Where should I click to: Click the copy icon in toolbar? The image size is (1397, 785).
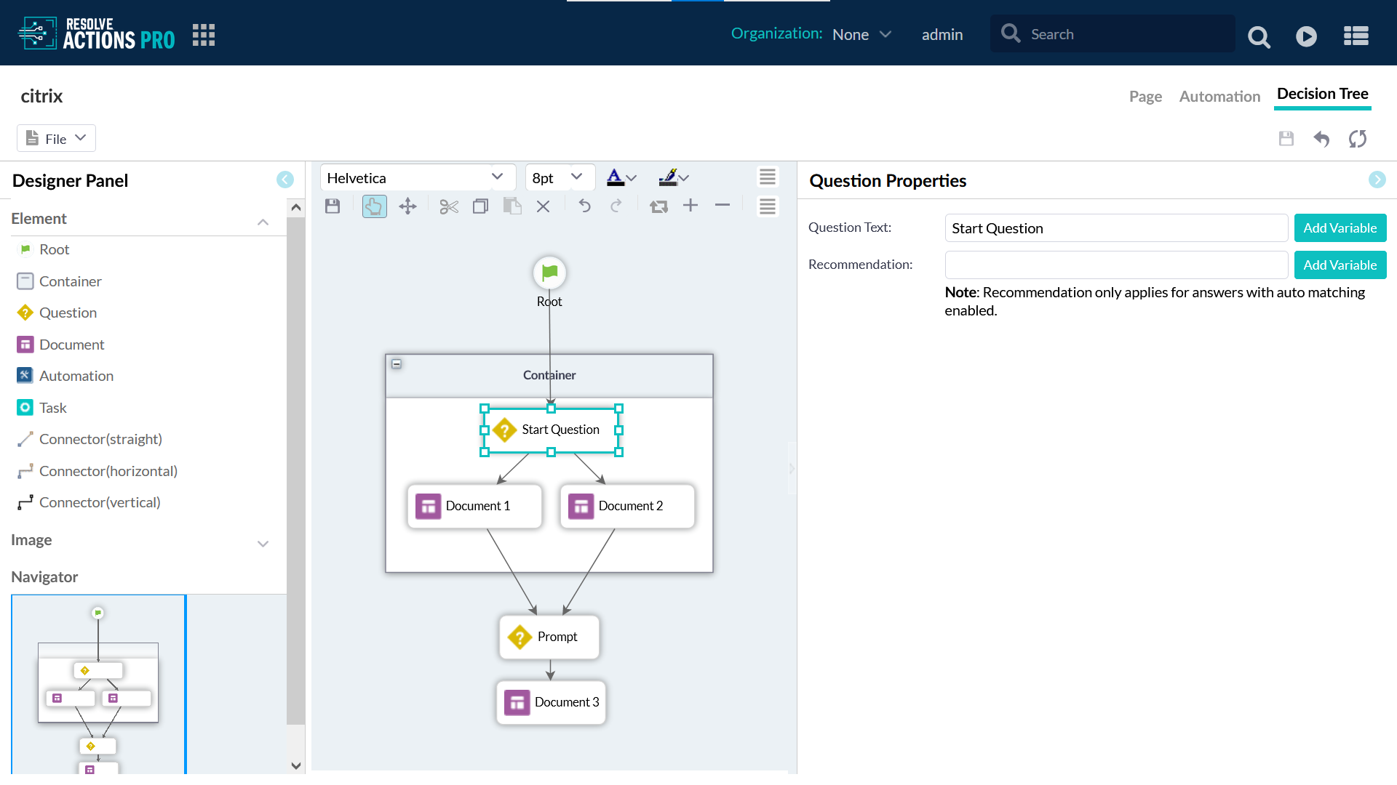pos(480,207)
